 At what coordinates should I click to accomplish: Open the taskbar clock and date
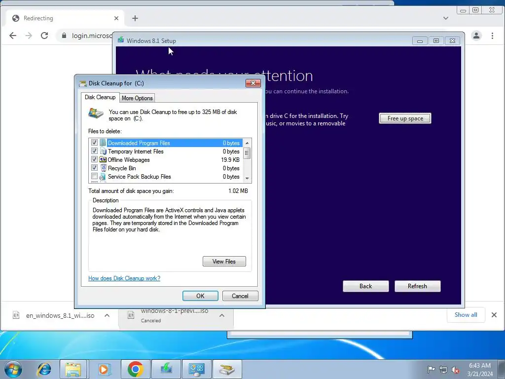pyautogui.click(x=480, y=370)
